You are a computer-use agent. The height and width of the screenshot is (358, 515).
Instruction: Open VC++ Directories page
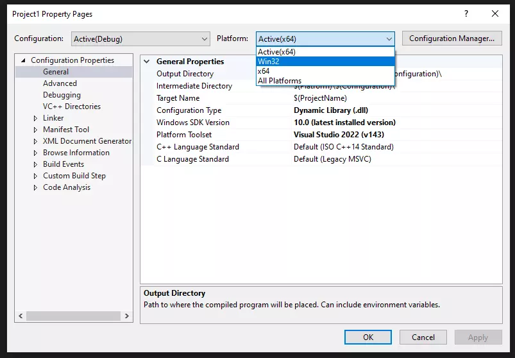click(72, 107)
